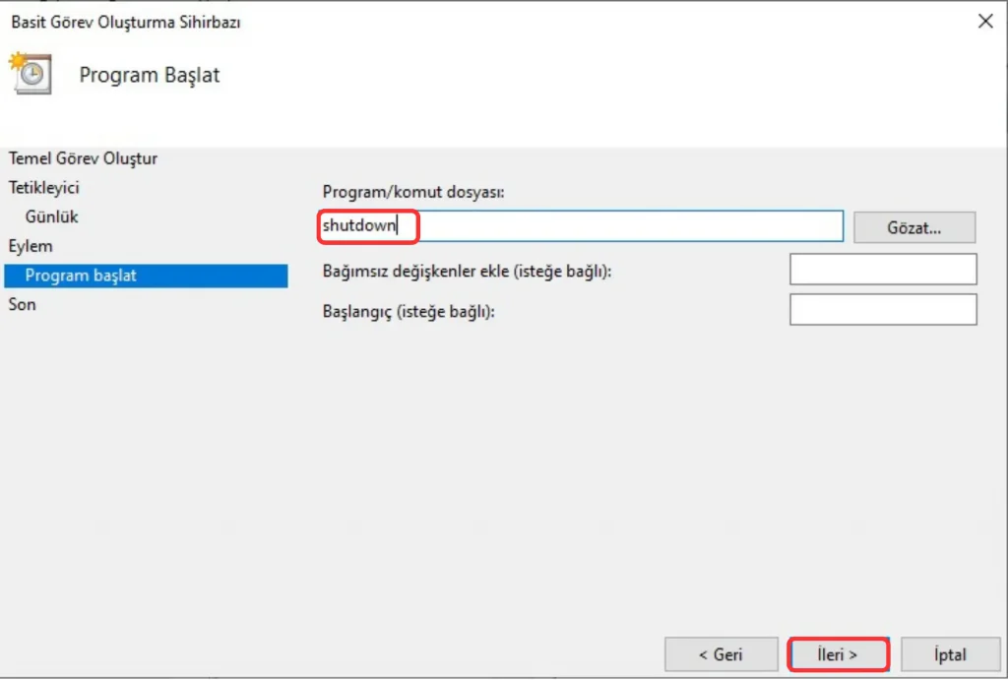Go to the Tetikleyici step in sidebar
The width and height of the screenshot is (1008, 680).
[x=43, y=187]
